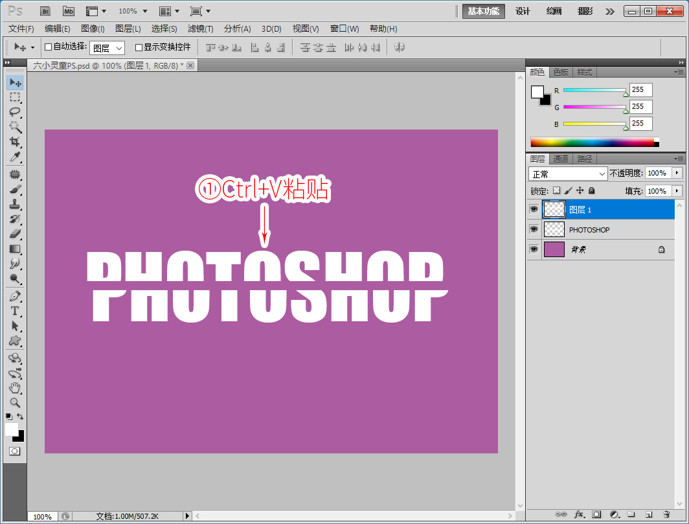Open the Arrange Documents dropdown
The height and width of the screenshot is (524, 689).
(x=169, y=12)
